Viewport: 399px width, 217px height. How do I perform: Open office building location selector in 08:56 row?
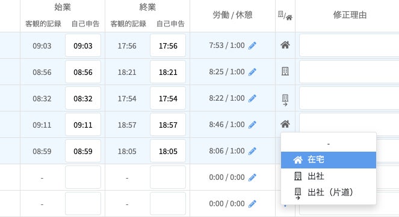pos(285,71)
